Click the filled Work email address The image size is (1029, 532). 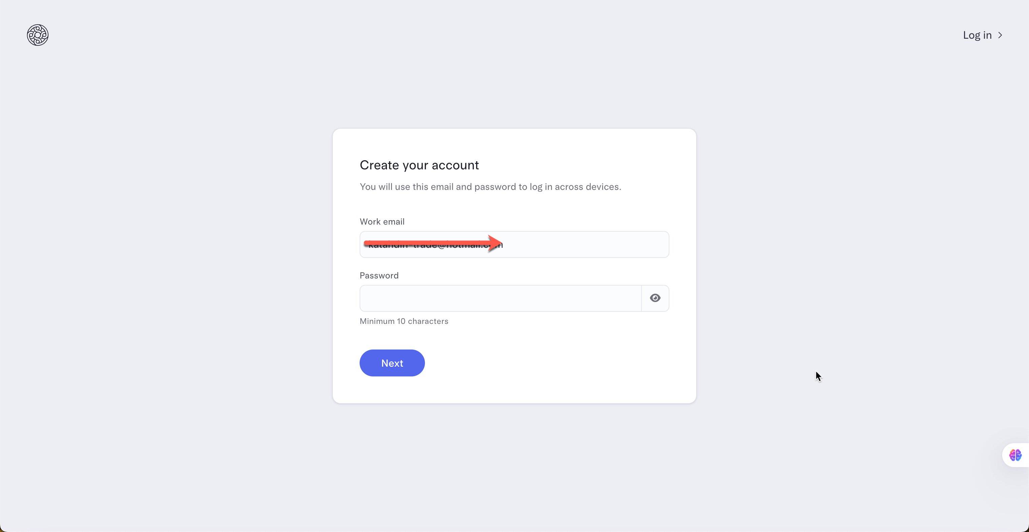click(514, 244)
